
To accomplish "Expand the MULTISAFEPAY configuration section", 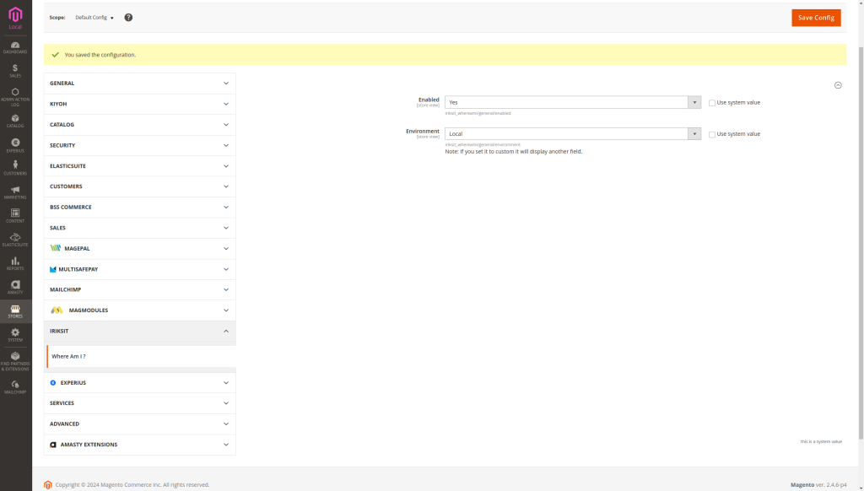I will pos(140,268).
